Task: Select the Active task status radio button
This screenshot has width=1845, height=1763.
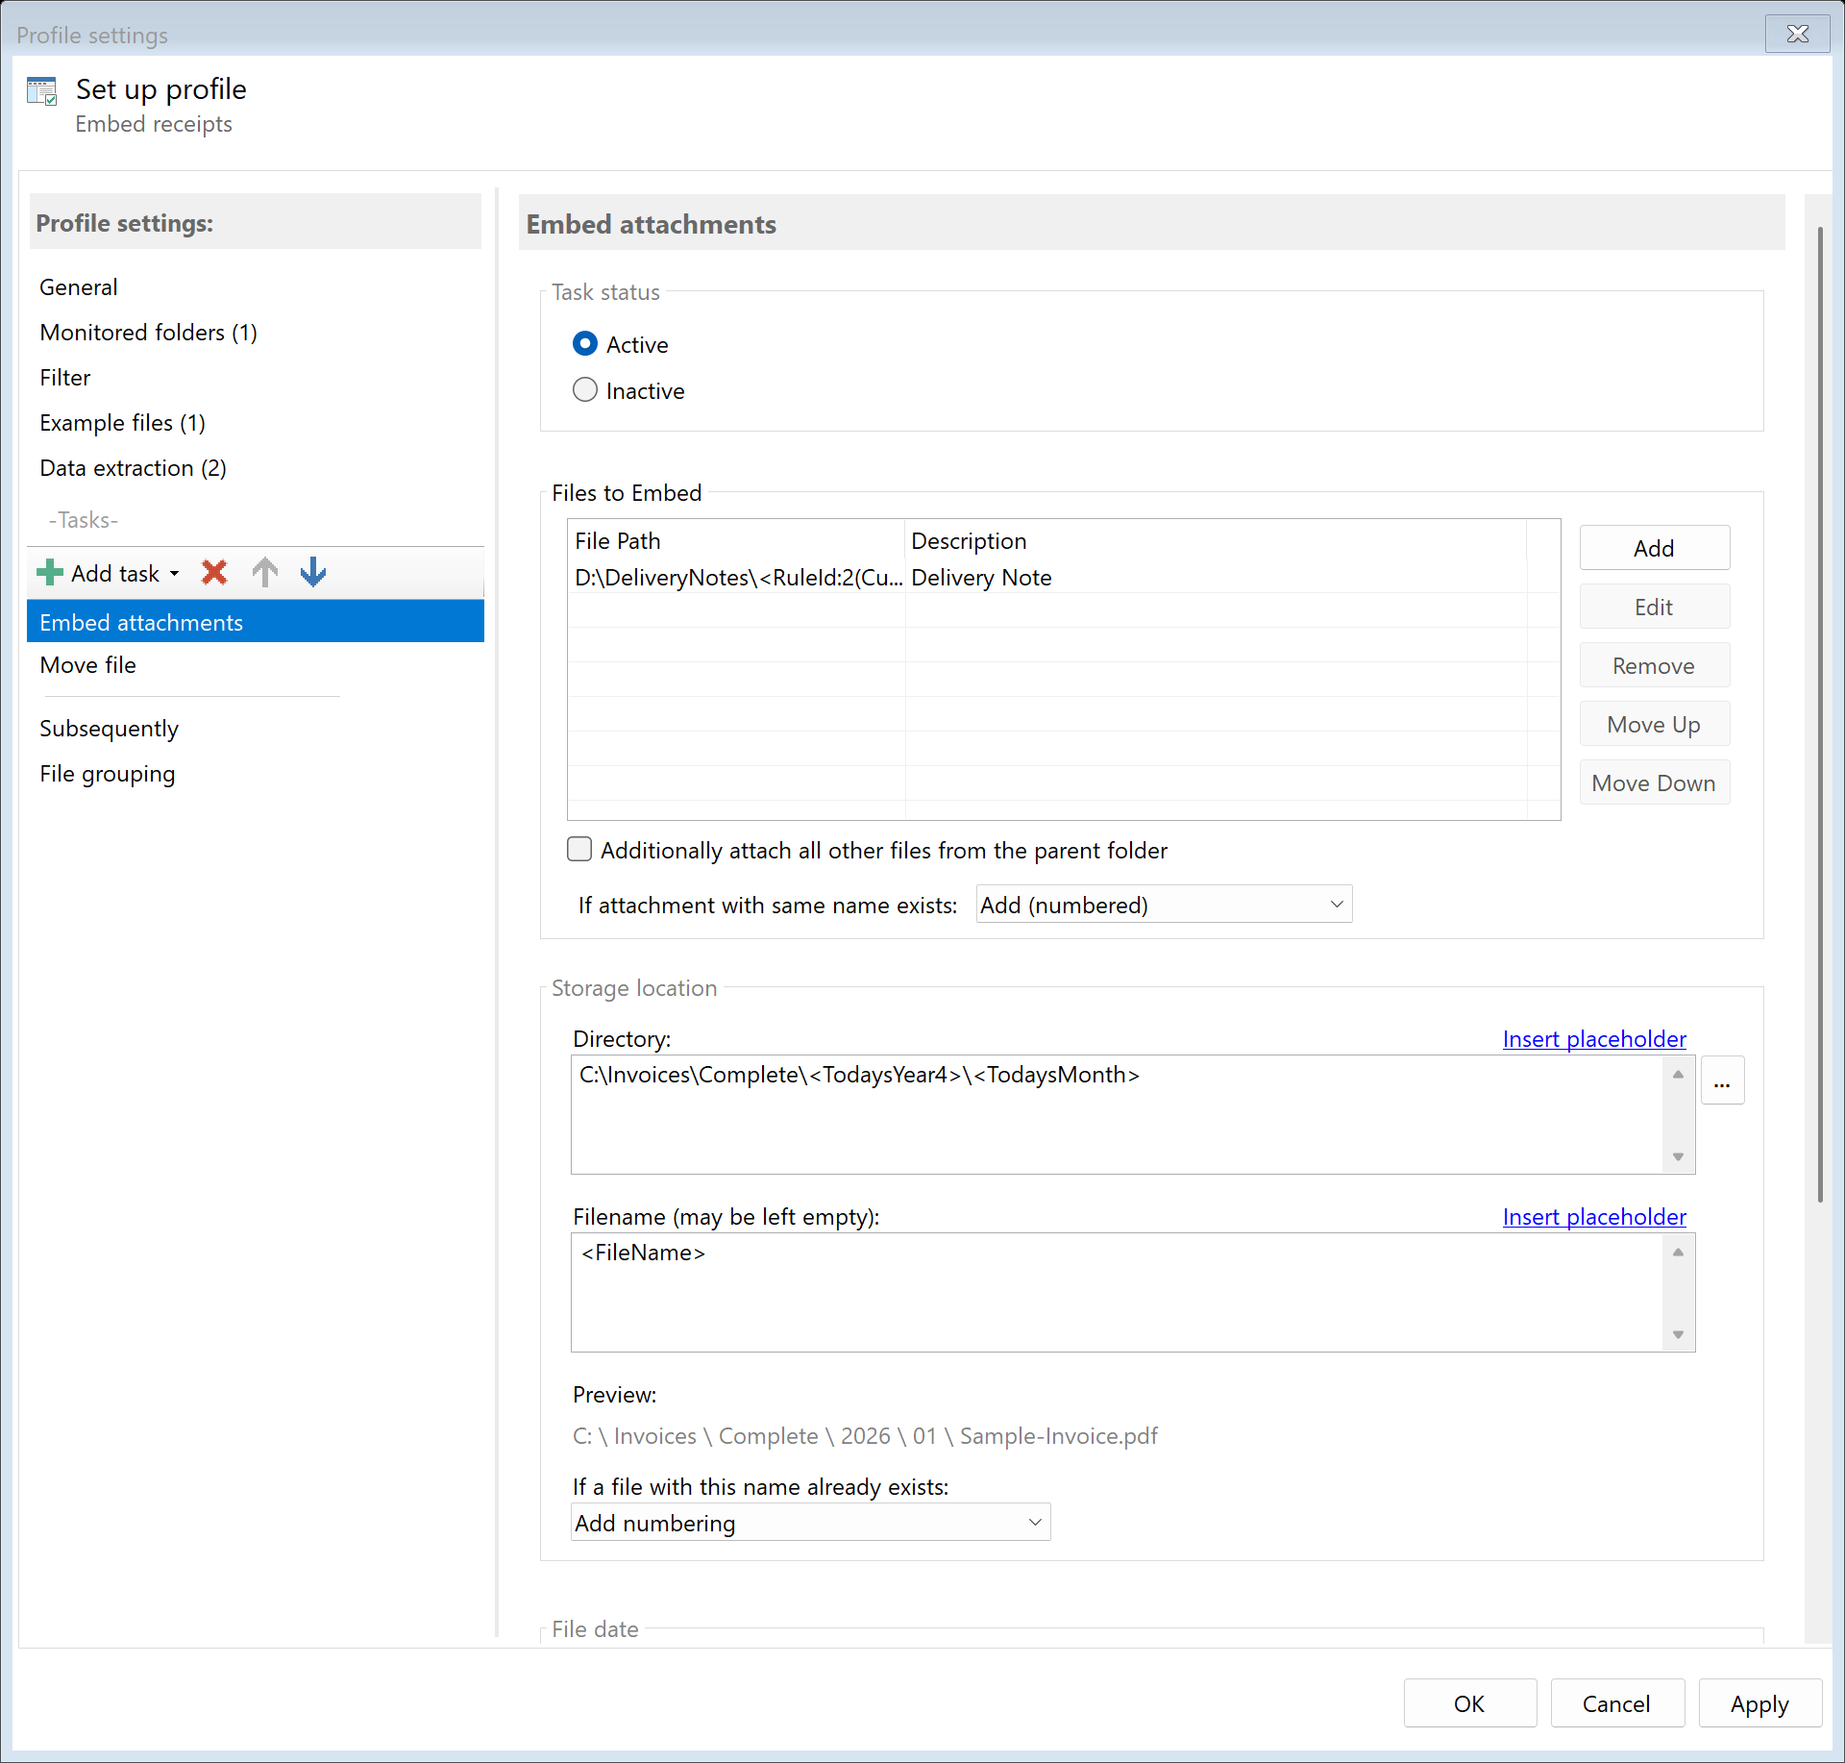Action: (x=586, y=343)
